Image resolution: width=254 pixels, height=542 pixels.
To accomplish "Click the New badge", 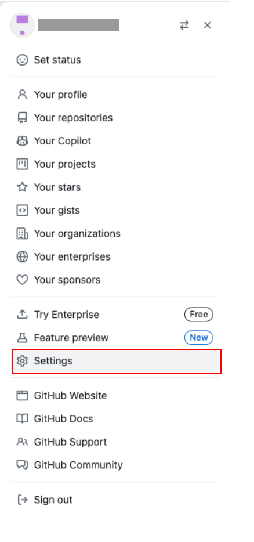I will [x=199, y=338].
